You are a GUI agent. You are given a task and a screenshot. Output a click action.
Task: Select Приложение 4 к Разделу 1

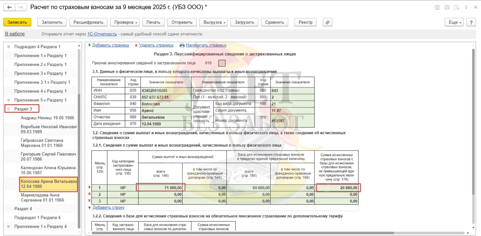point(40,91)
